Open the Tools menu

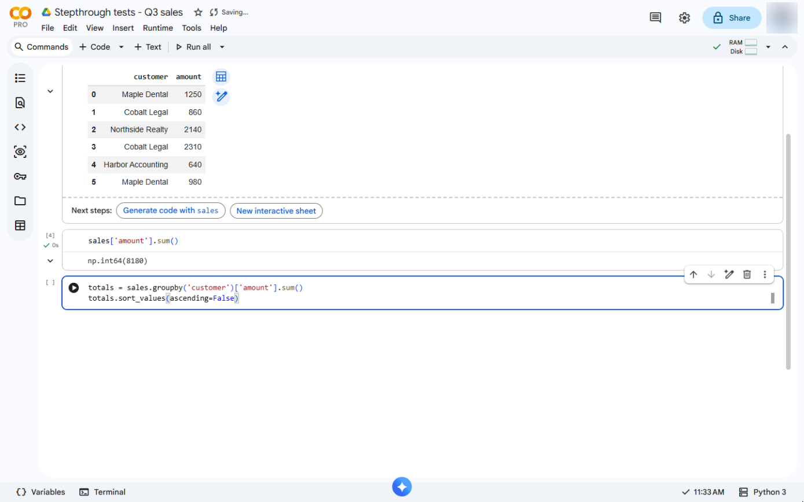(x=192, y=28)
